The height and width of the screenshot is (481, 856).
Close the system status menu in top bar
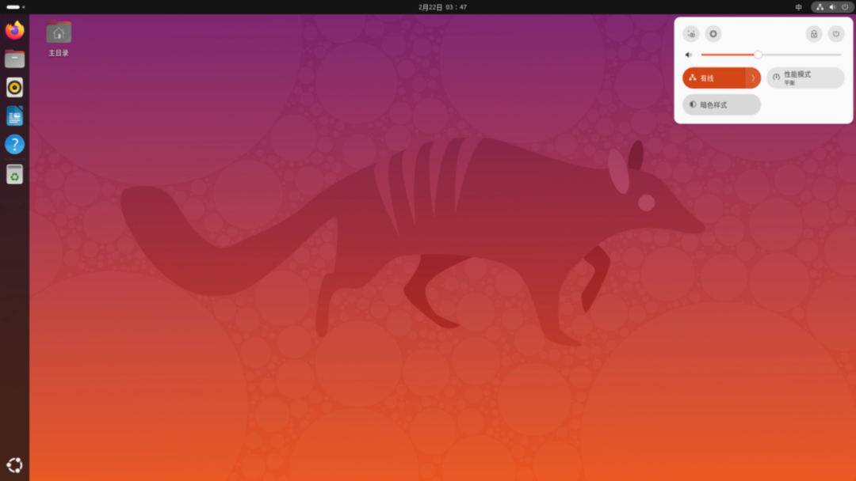coord(832,7)
